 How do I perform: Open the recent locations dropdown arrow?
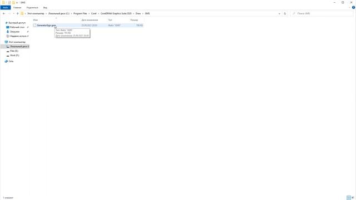tap(13, 13)
